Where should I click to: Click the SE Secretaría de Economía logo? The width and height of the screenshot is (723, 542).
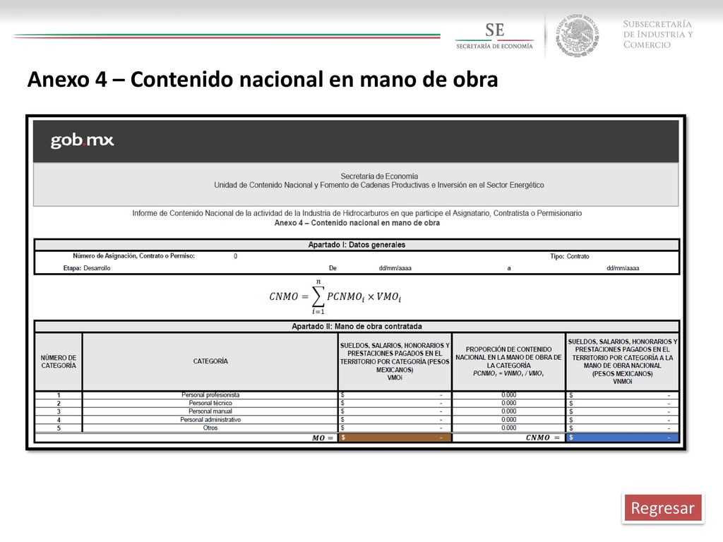[494, 35]
